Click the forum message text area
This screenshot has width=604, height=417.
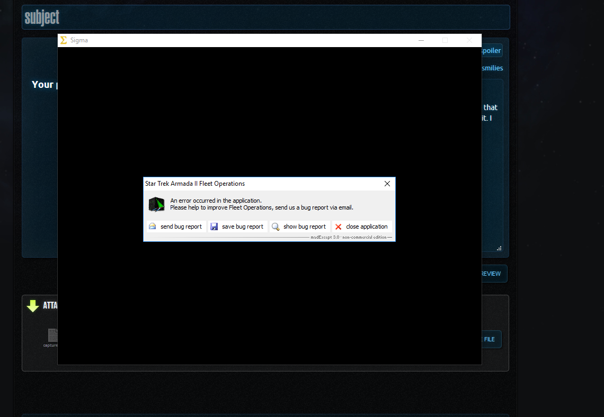pos(492,166)
